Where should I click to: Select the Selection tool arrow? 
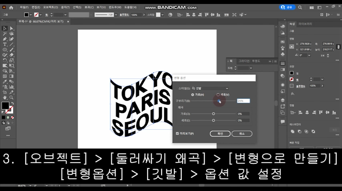tap(4, 29)
